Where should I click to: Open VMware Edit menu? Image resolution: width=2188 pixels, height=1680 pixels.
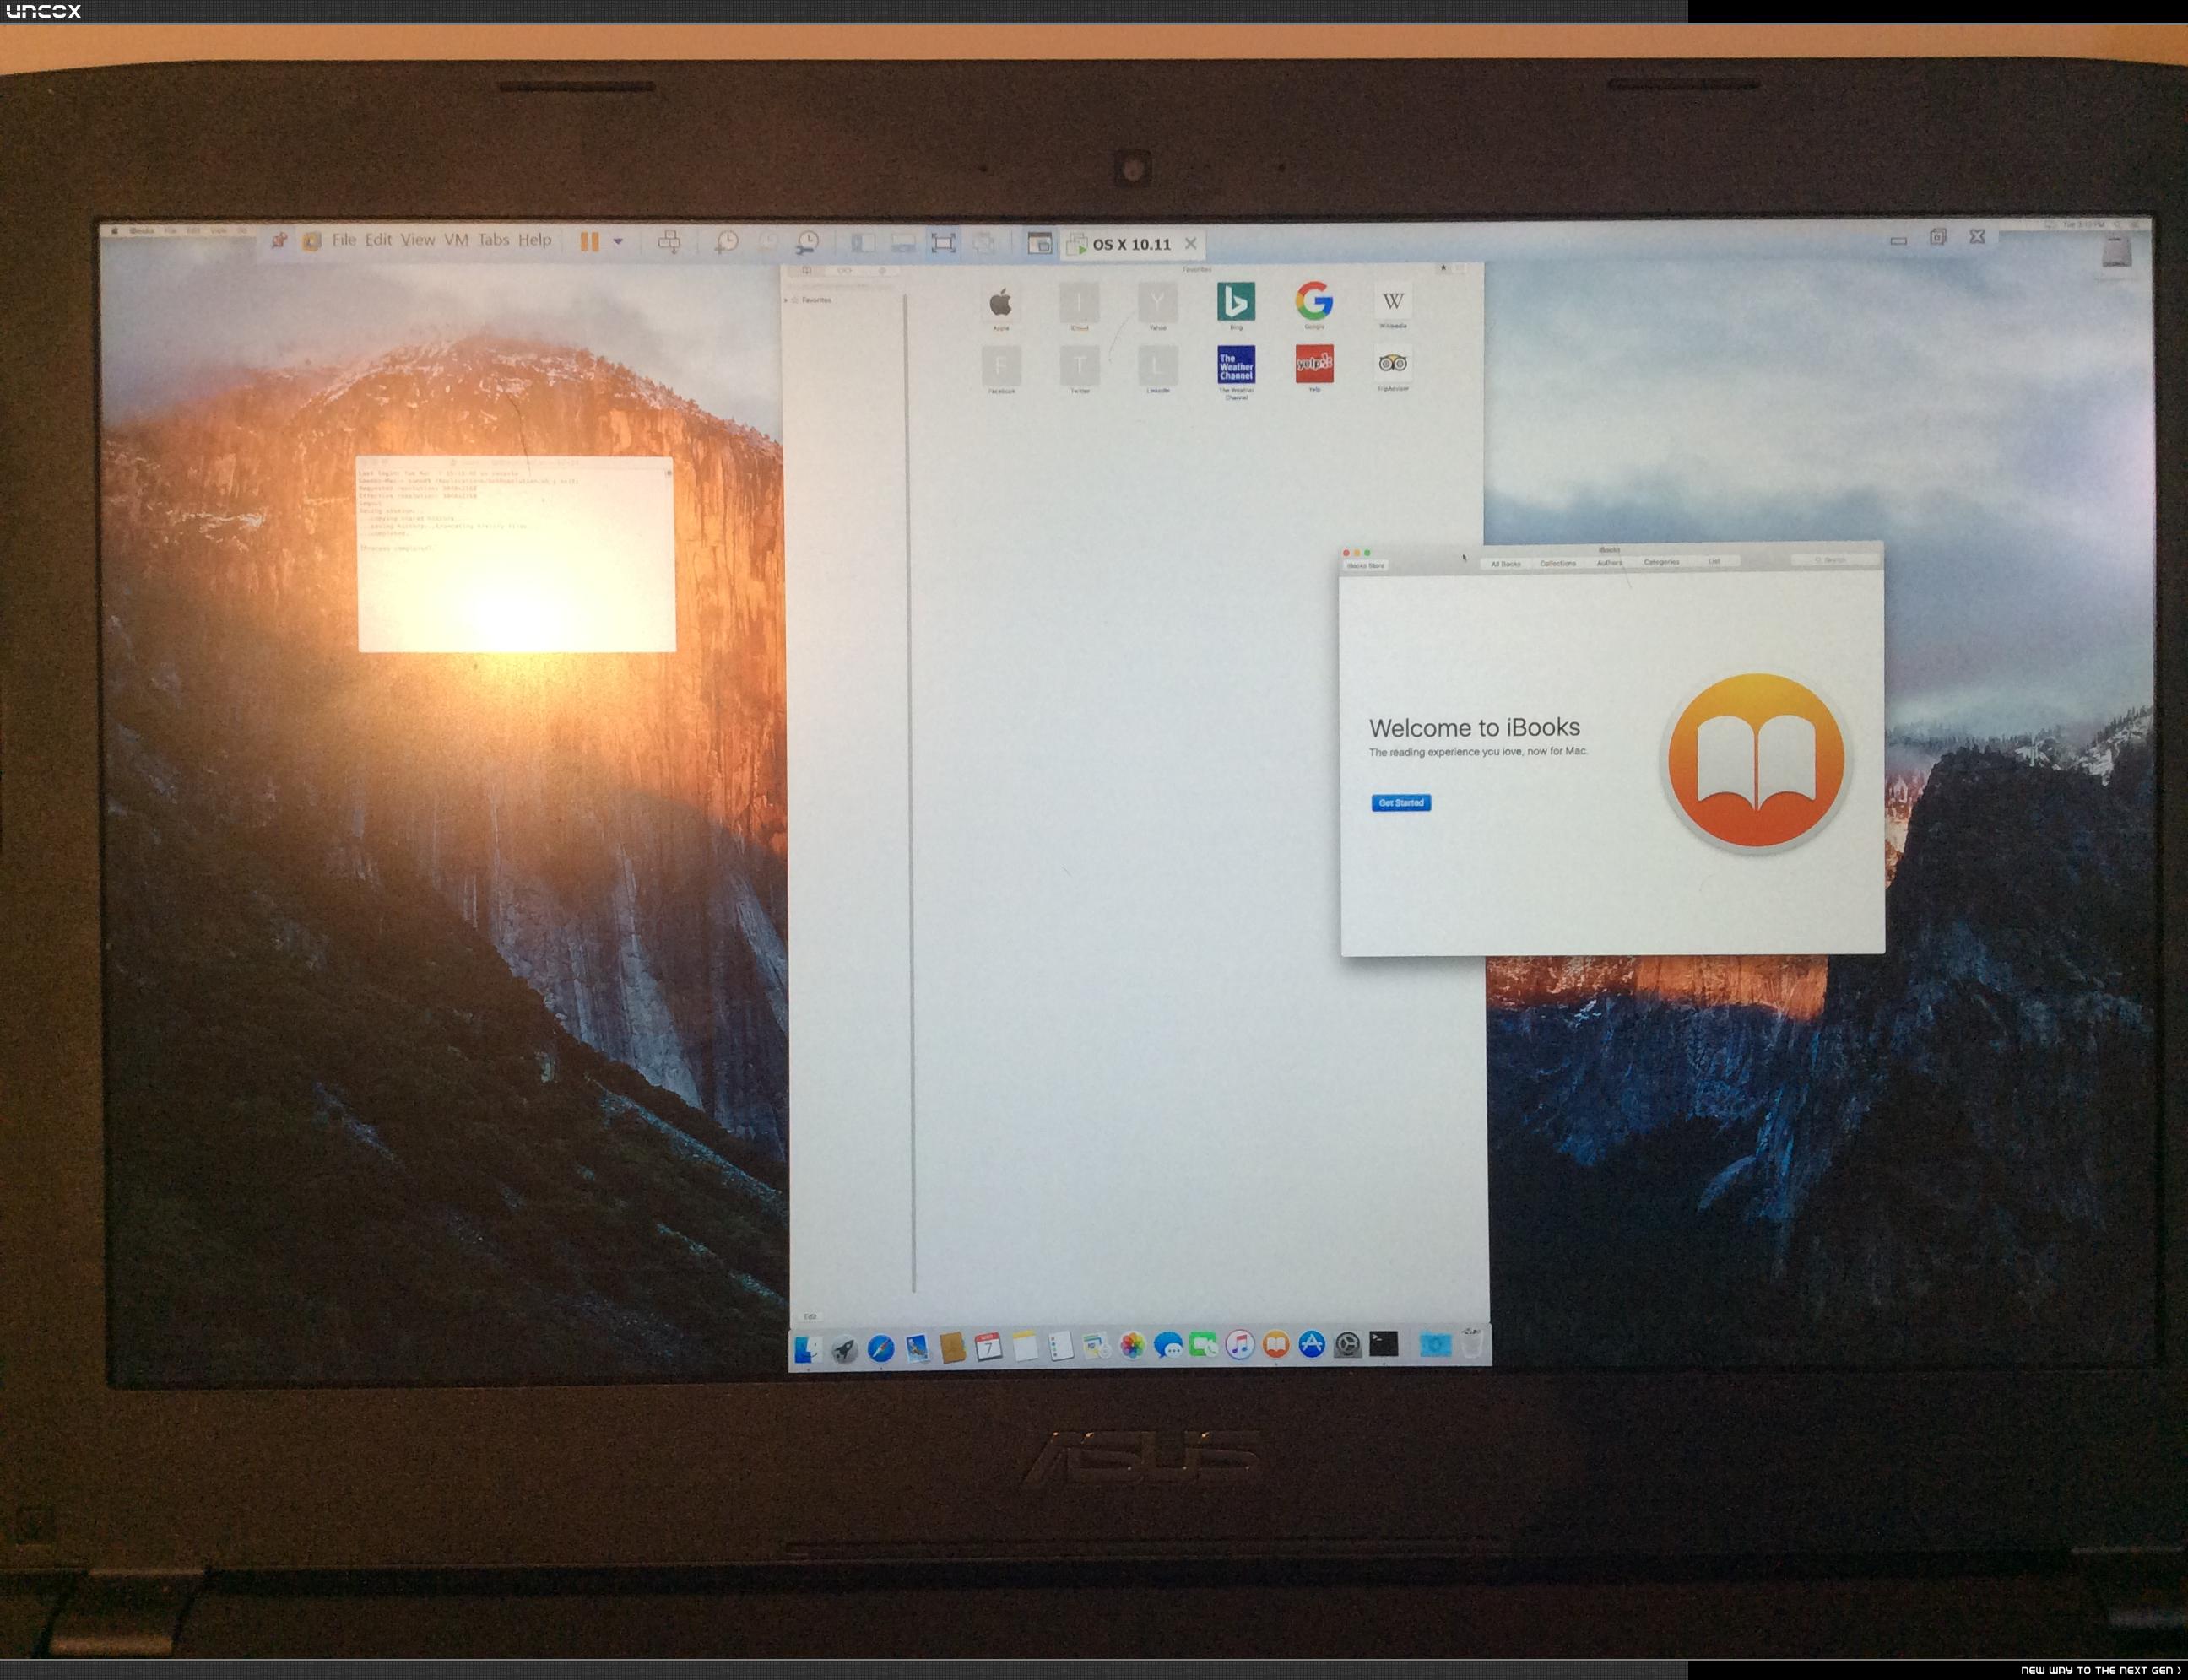[x=378, y=240]
